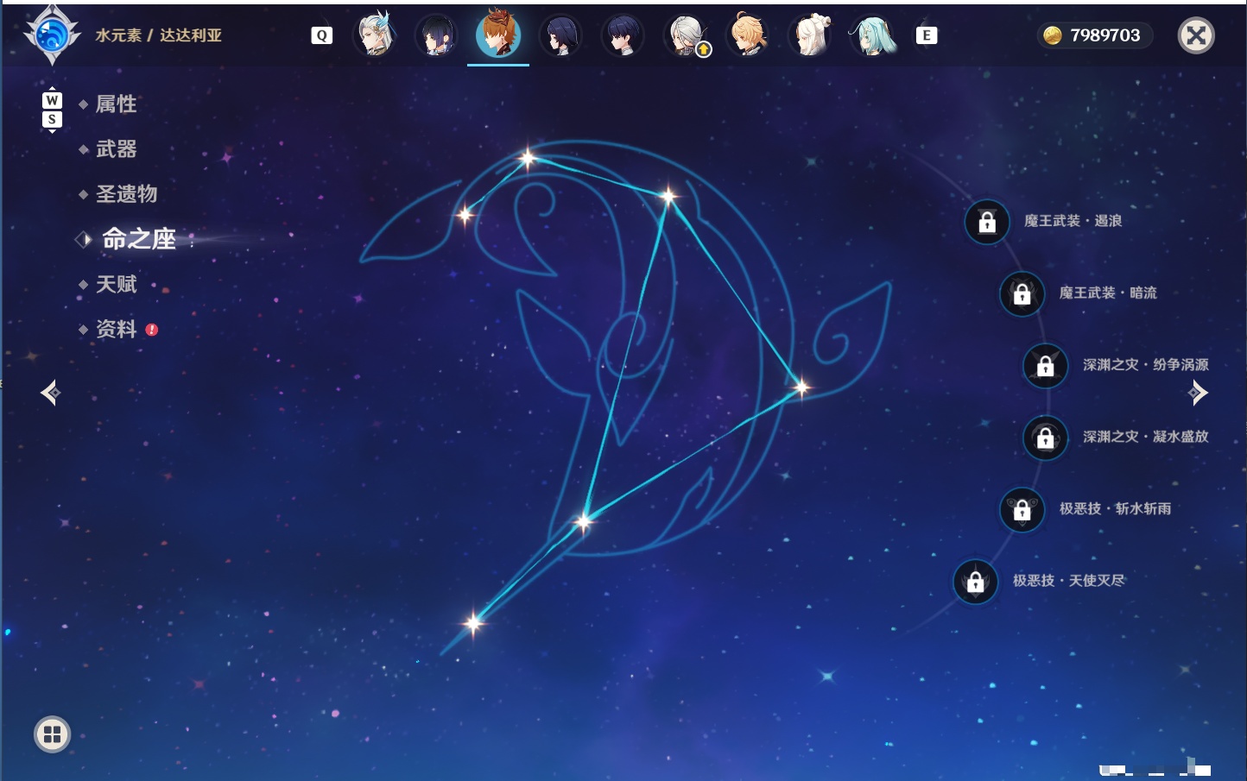The image size is (1247, 781).
Task: Open the locked 魔王武装·遏浪 constellation node
Action: point(987,222)
